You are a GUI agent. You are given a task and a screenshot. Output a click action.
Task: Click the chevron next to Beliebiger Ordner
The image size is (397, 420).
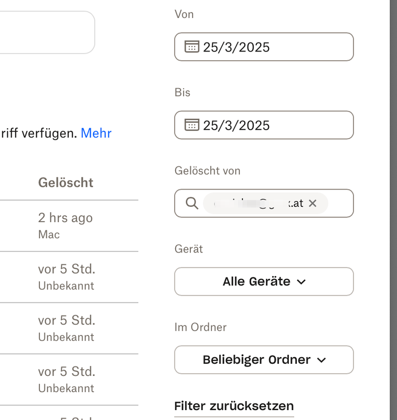[x=321, y=360]
